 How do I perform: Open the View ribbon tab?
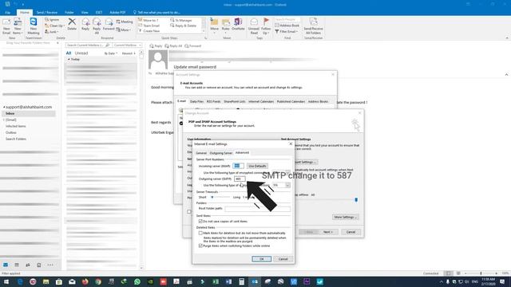coord(85,13)
